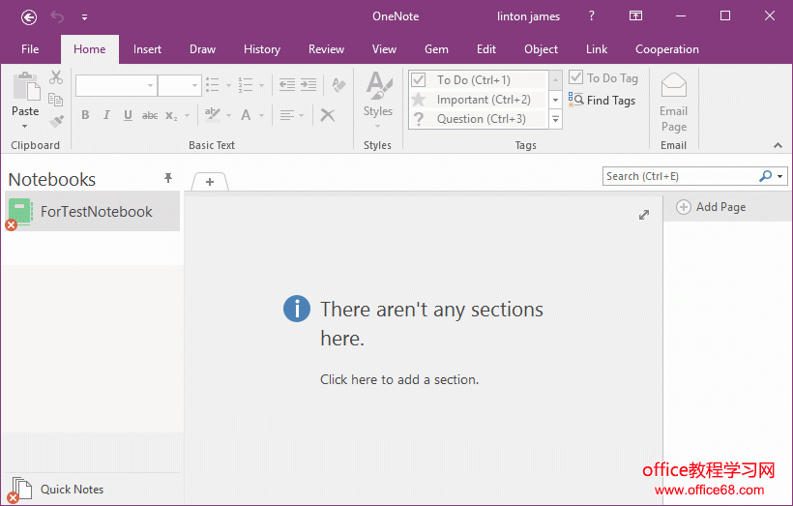This screenshot has width=793, height=506.
Task: Click the back arrow in title bar
Action: [x=29, y=16]
